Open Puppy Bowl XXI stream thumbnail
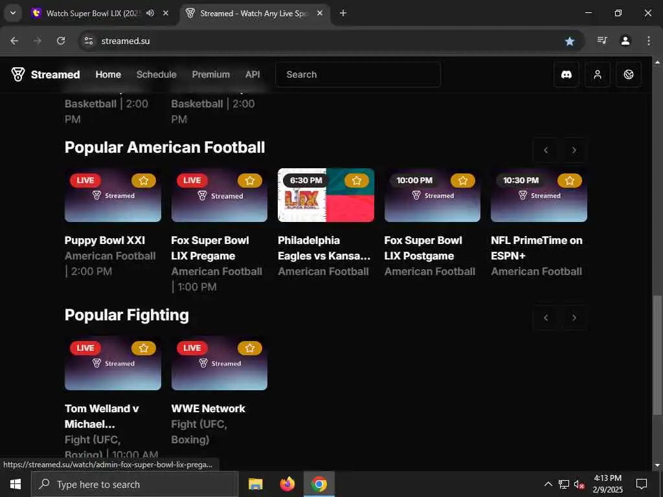The image size is (663, 497). click(x=113, y=195)
